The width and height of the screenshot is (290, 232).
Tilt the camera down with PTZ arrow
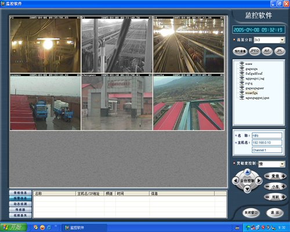pos(247,189)
